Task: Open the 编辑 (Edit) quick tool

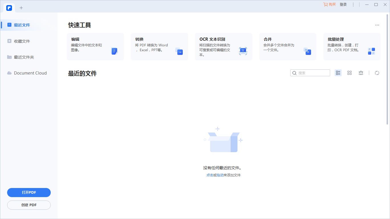Action: click(95, 46)
